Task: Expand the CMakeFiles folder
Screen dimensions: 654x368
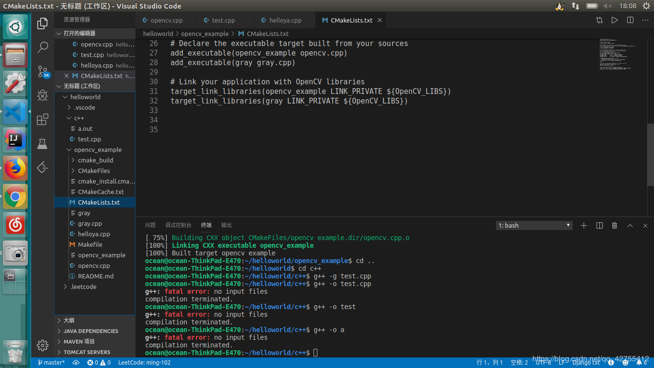Action: [x=95, y=171]
